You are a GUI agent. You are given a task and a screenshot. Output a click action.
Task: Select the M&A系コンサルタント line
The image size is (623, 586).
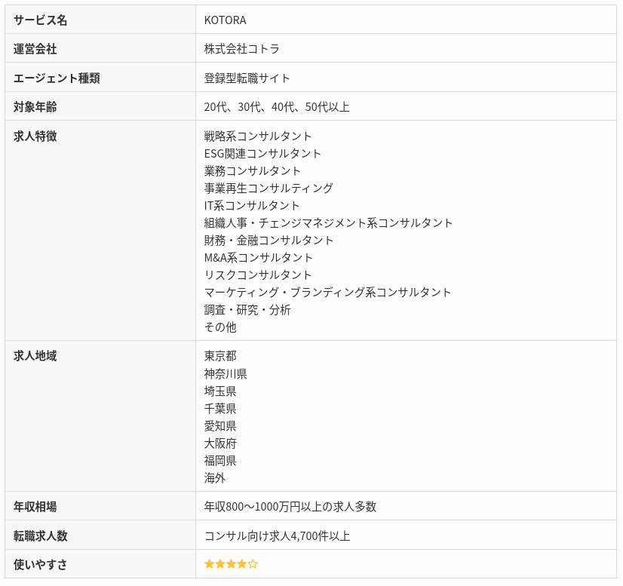(x=259, y=258)
